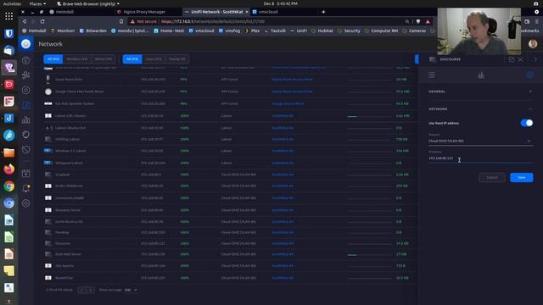Open the UniFi Devices sidebar icon
543x305 pixels.
click(x=26, y=91)
